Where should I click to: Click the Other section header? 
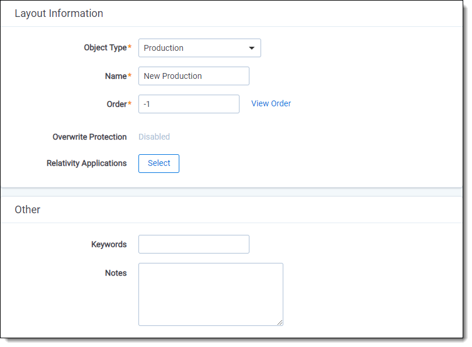tap(27, 210)
